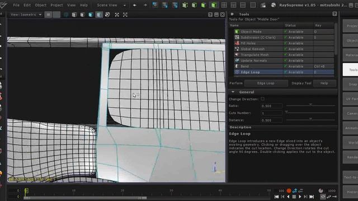This screenshot has height=201, width=358.
Task: Jump to first frame of animation
Action: pos(276,197)
